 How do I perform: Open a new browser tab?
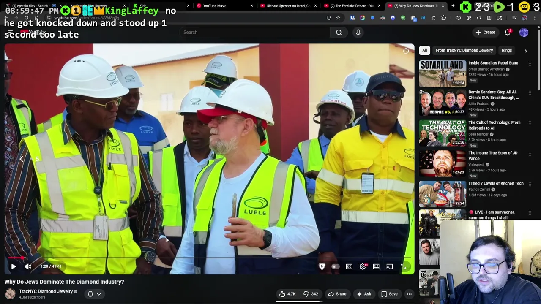click(453, 6)
